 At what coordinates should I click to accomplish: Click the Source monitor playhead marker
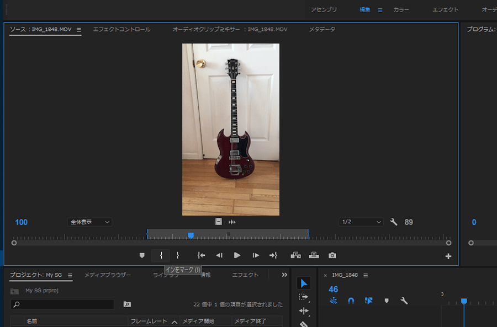pyautogui.click(x=191, y=235)
